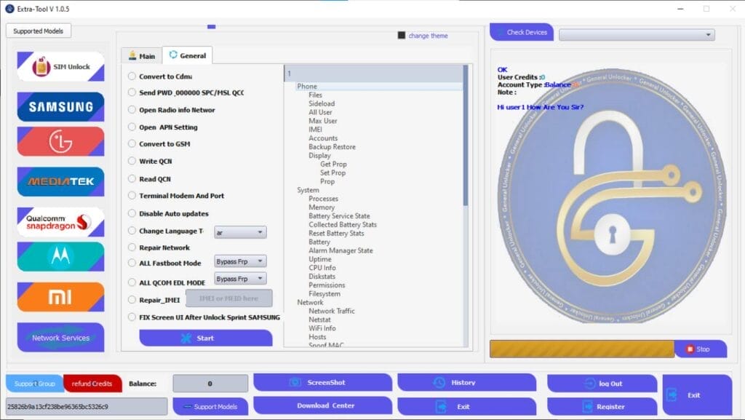Select the LG brand icon
This screenshot has height=420, width=745.
point(60,141)
